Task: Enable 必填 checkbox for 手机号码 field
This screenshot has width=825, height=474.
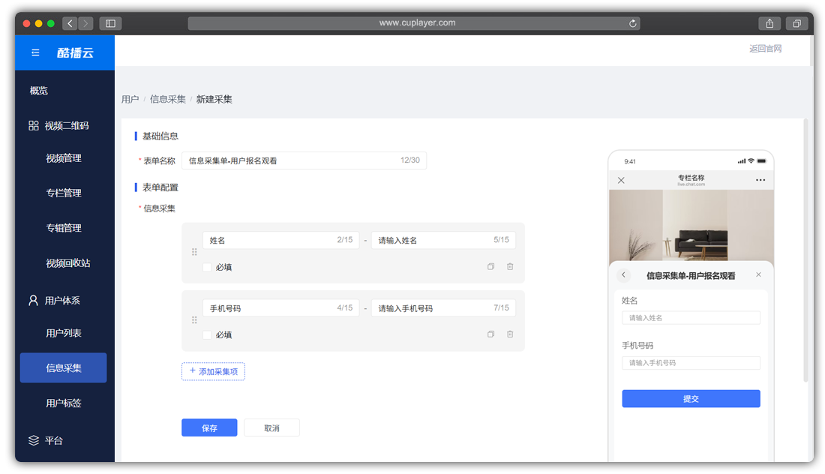Action: (207, 334)
